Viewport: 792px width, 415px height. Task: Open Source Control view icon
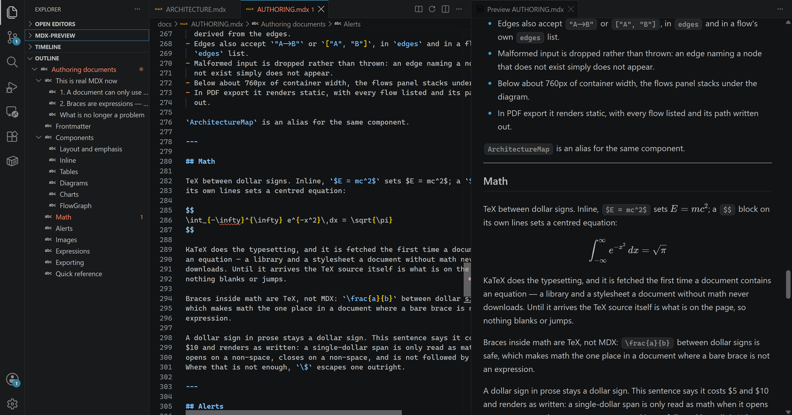[x=12, y=37]
